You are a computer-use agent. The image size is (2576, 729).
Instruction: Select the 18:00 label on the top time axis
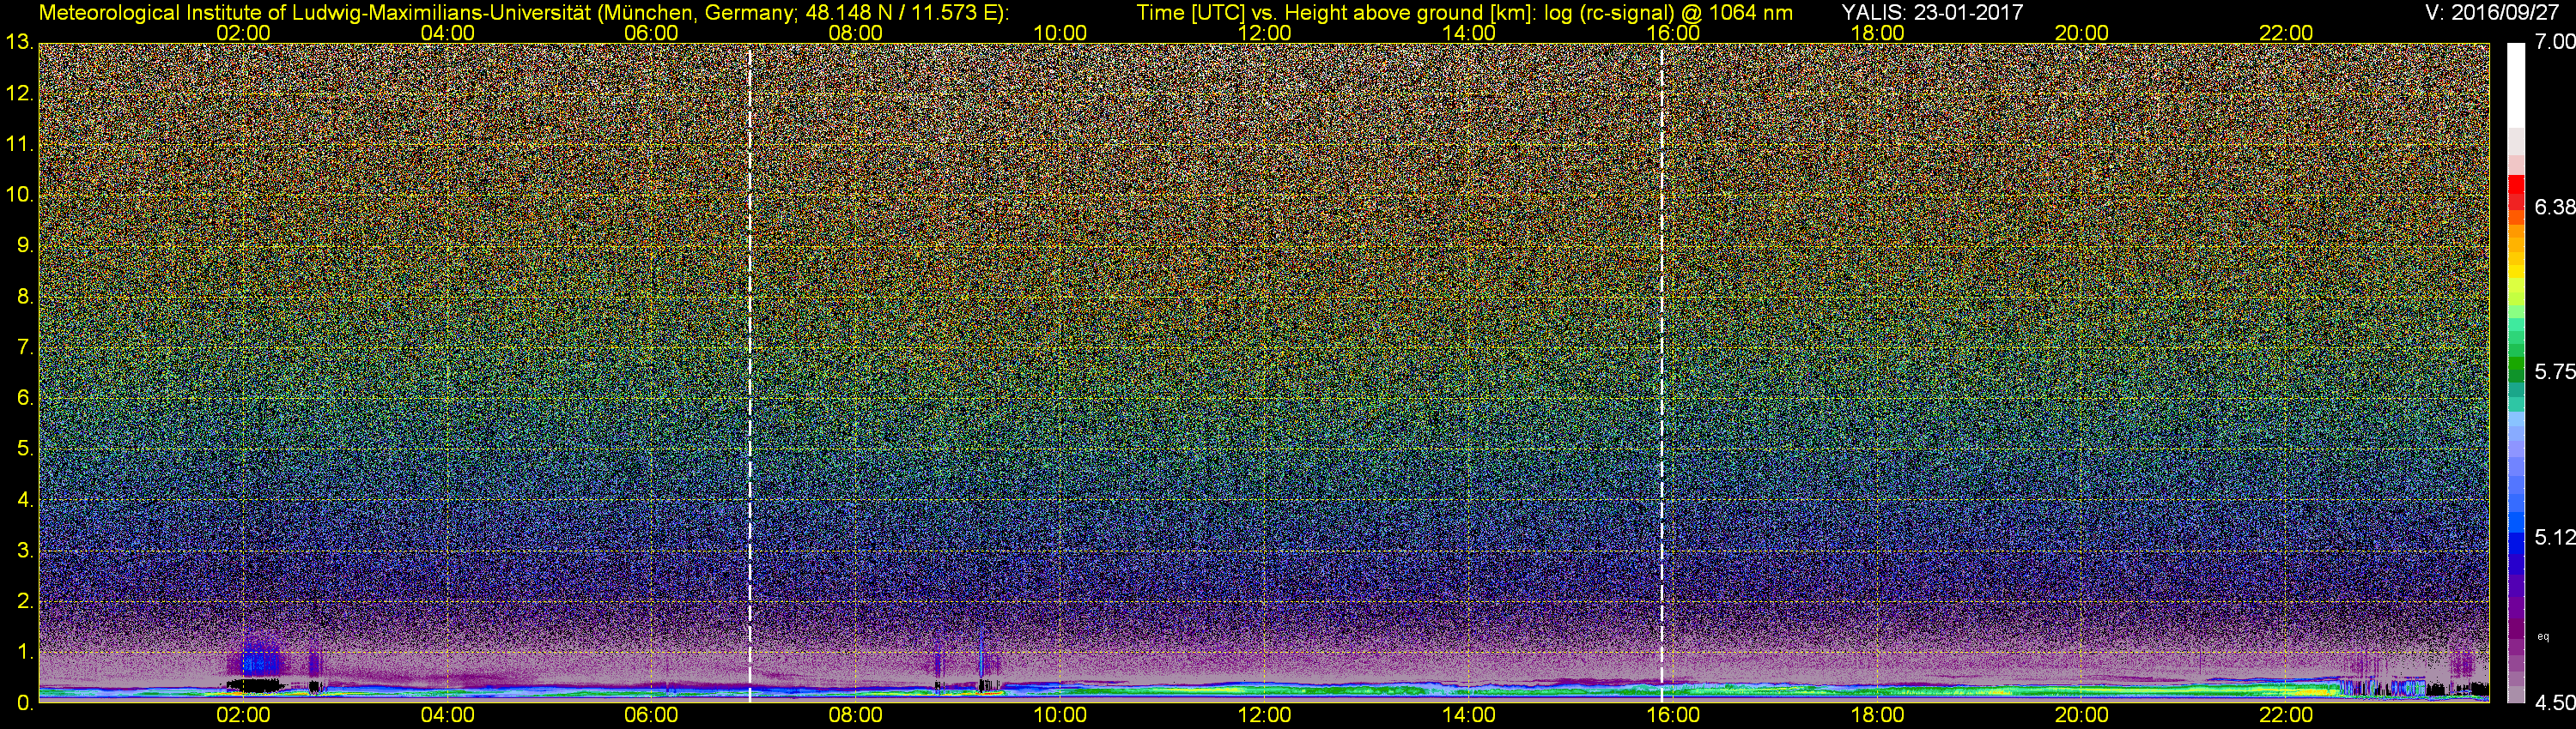(x=1877, y=33)
